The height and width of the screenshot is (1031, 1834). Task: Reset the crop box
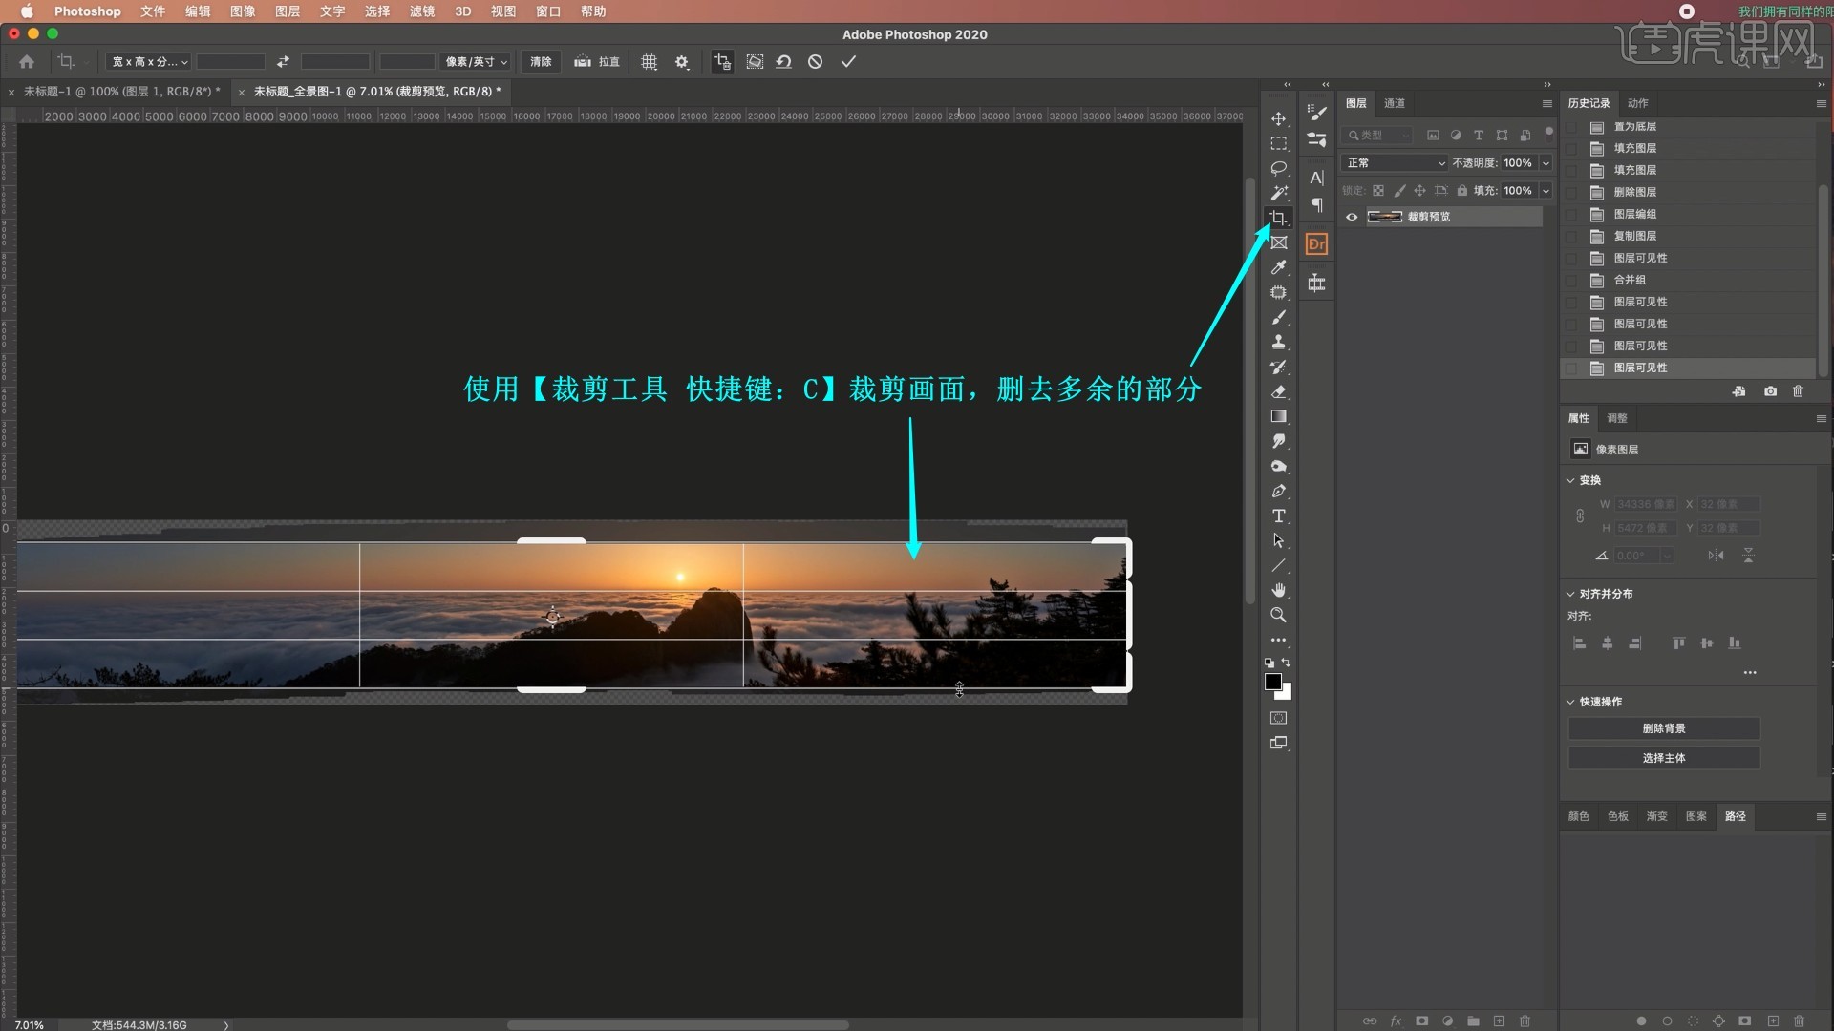[x=783, y=61]
